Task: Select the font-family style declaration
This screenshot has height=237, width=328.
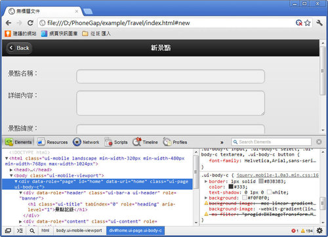Action: (262, 161)
